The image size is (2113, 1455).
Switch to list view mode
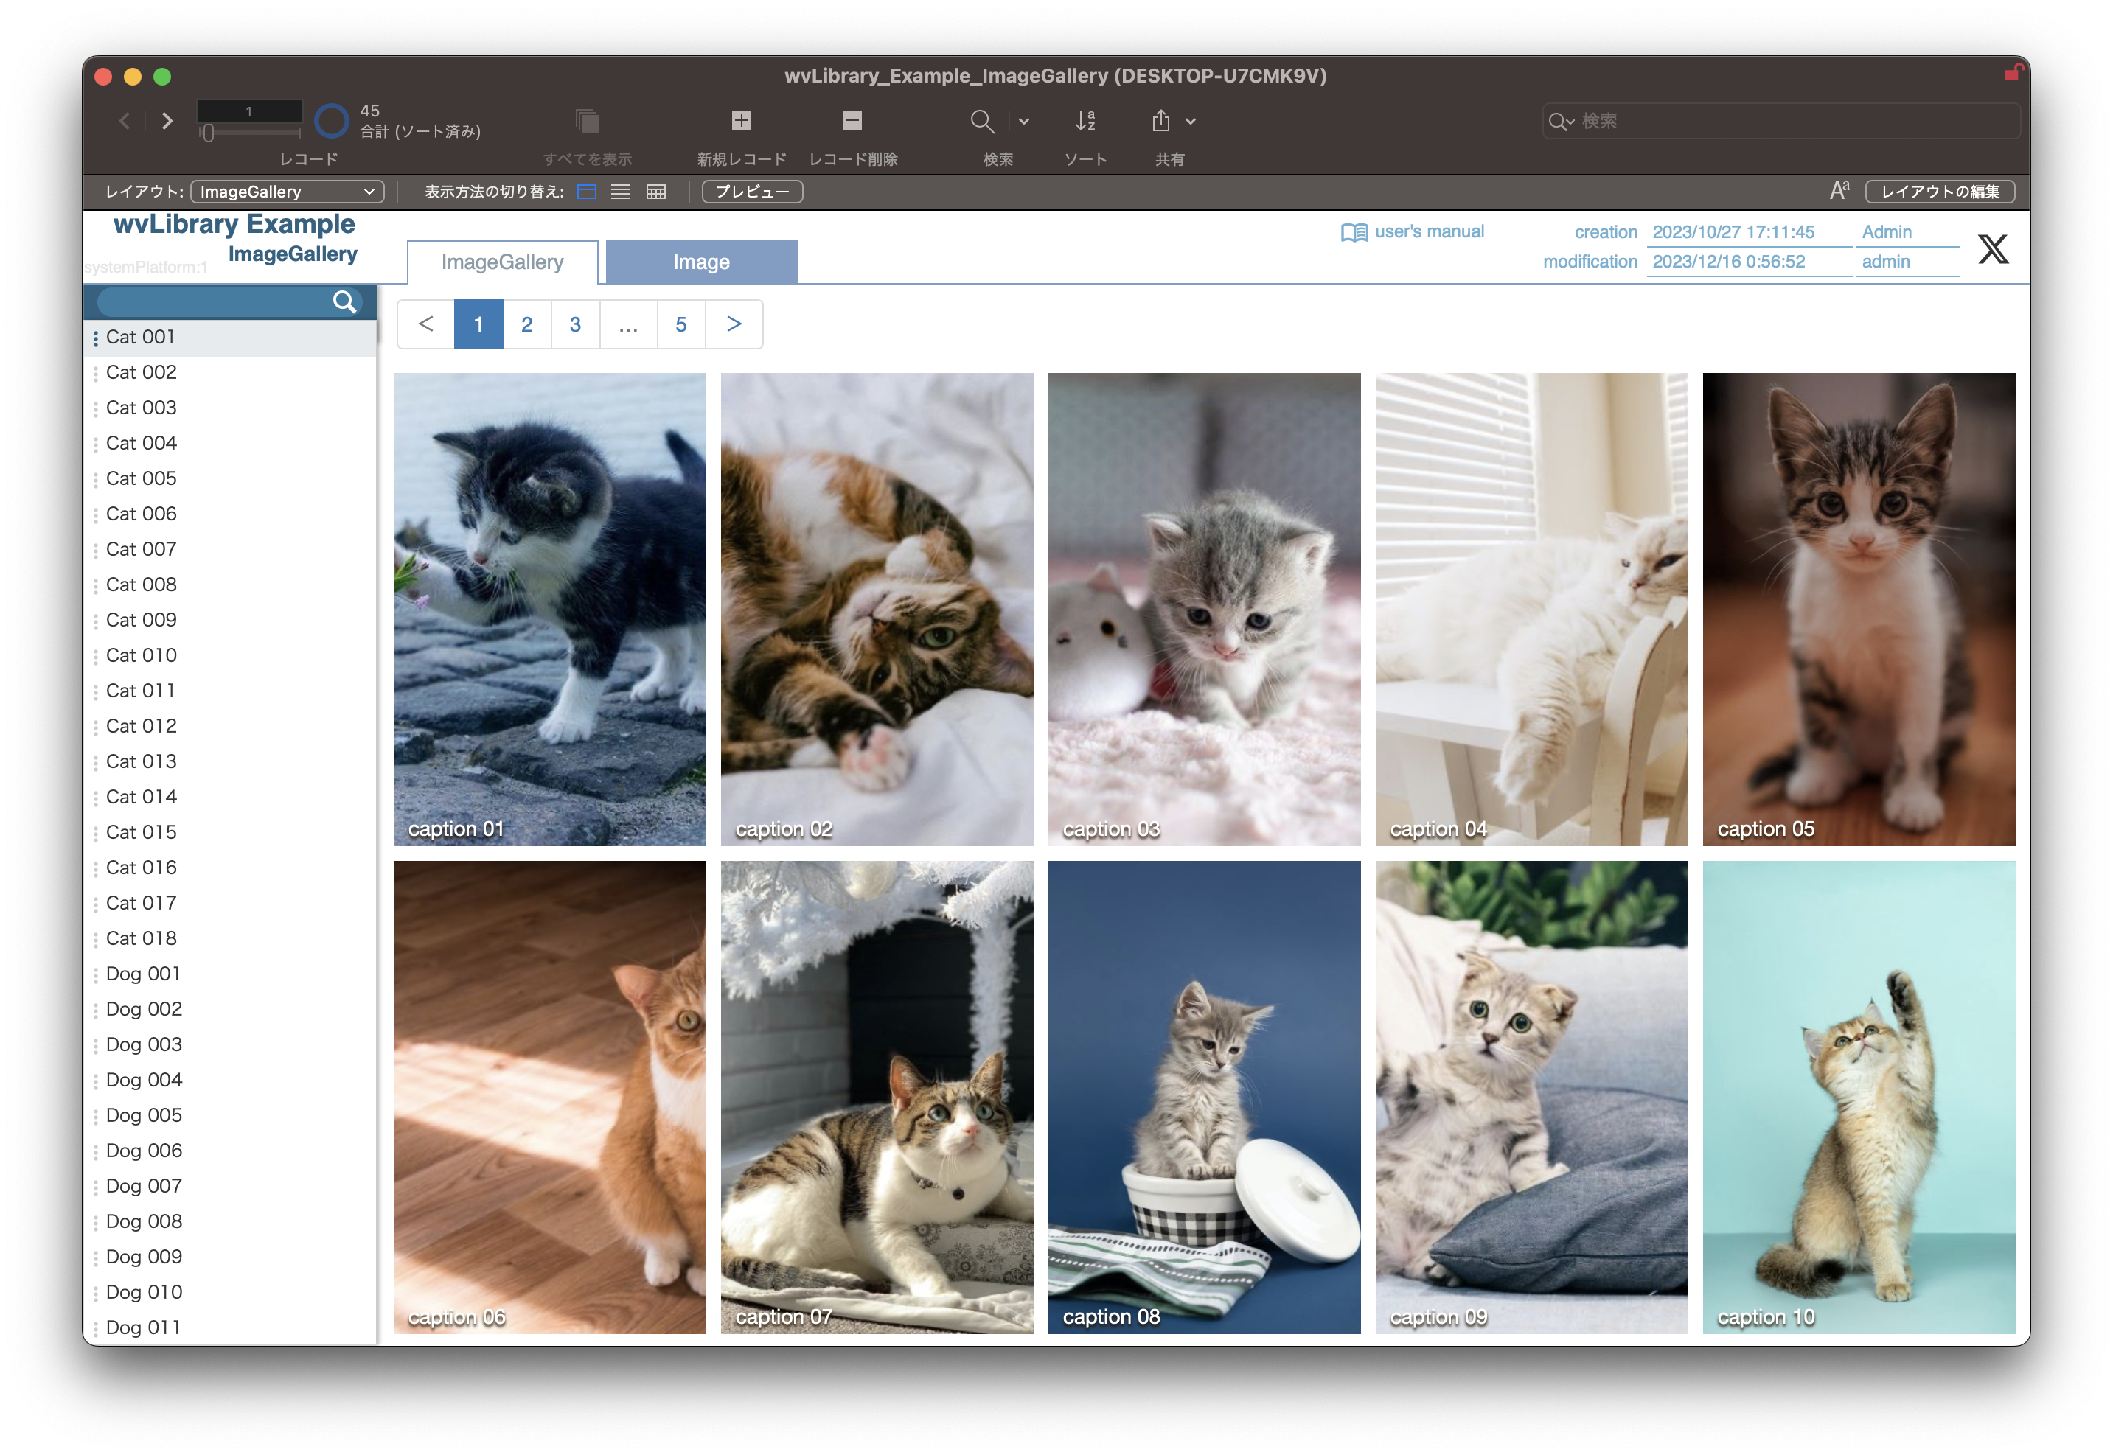click(621, 192)
